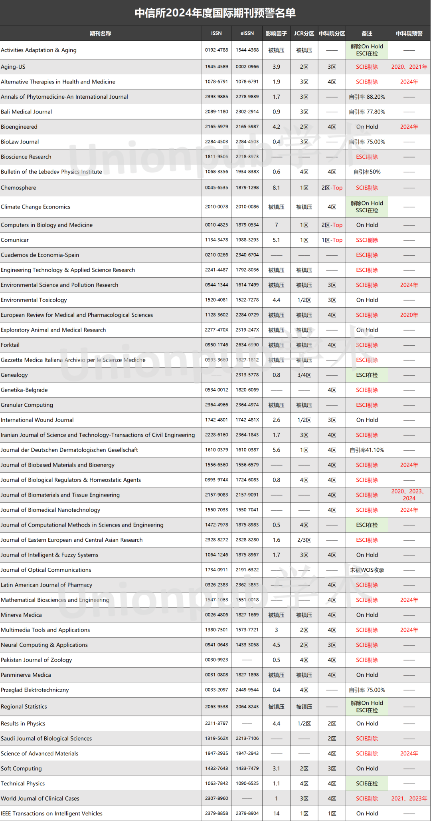This screenshot has width=431, height=821.
Task: Select Bulletin of the Lebedev Physics Institute
Action: [51, 172]
